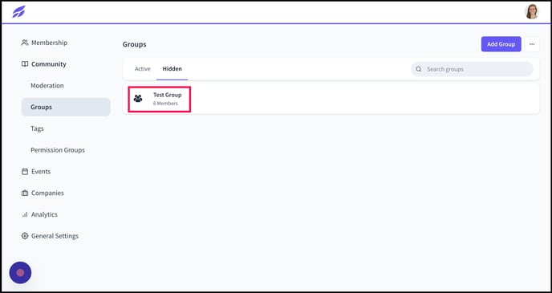Switch to the Active tab
The width and height of the screenshot is (552, 293).
pos(143,69)
